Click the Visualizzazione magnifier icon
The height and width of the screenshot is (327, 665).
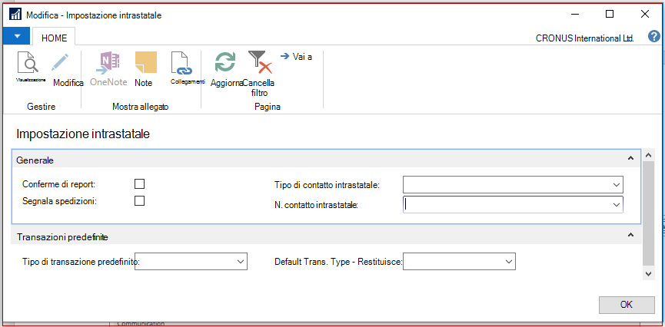(x=28, y=62)
